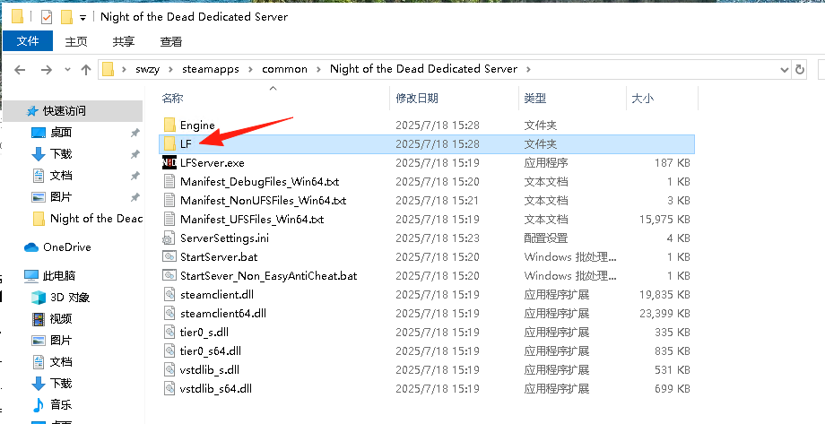Image resolution: width=825 pixels, height=424 pixels.
Task: Expand the chevron after steamapps in address bar
Action: 250,69
